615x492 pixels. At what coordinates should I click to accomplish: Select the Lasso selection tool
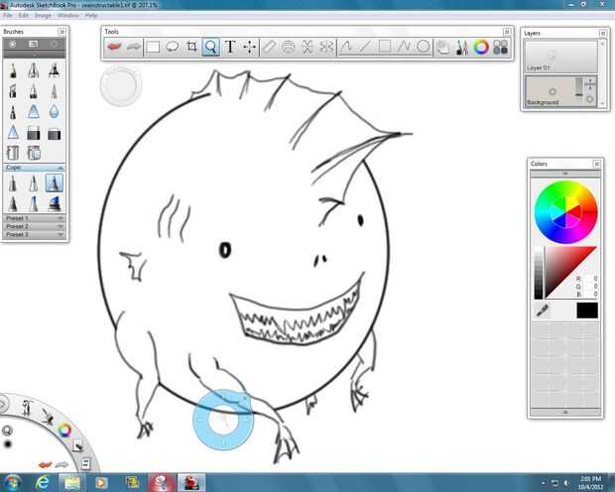coord(173,47)
